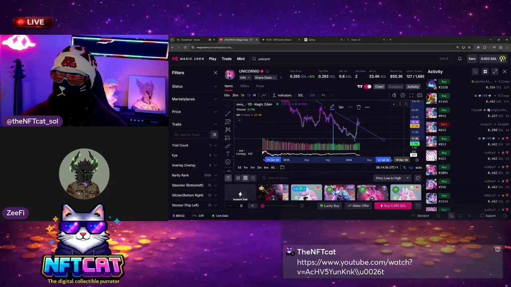The height and width of the screenshot is (287, 511).
Task: Expand the Eye trait
Action: [194, 155]
